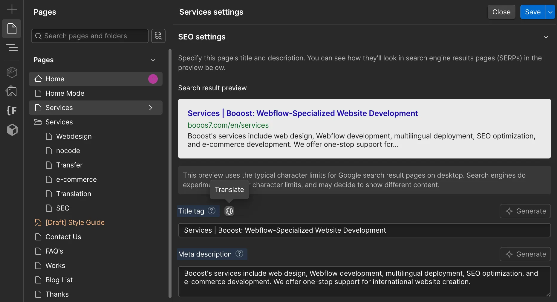Select the Home page
557x302 pixels.
click(x=96, y=79)
